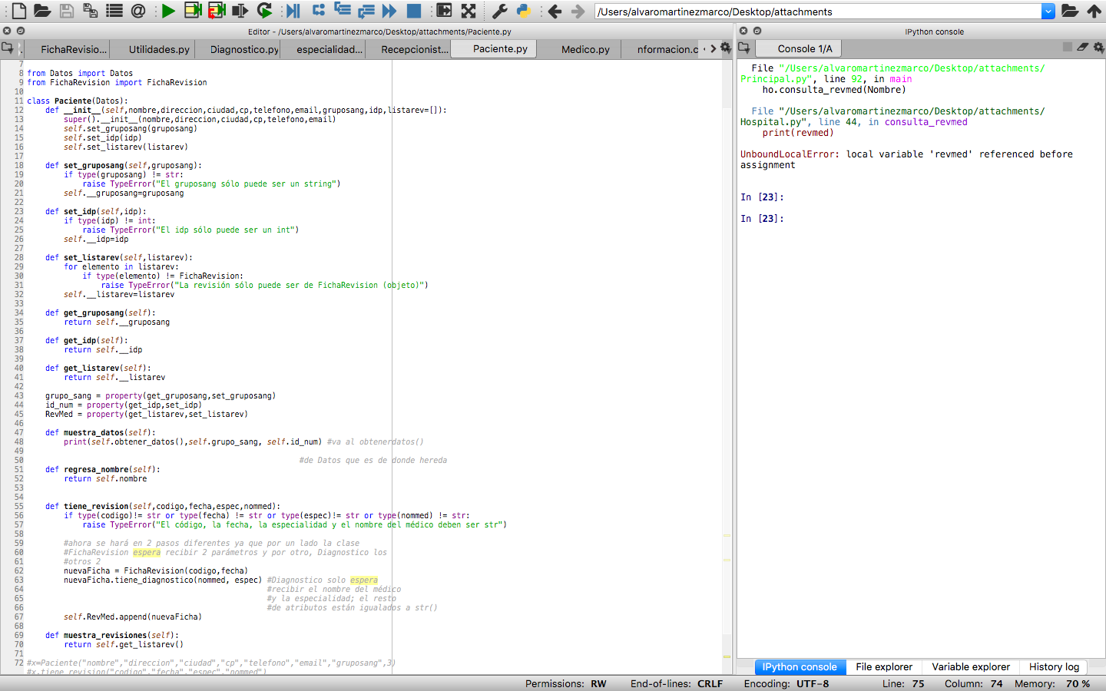Run selection or current line icon
Image resolution: width=1106 pixels, height=691 pixels.
240,11
